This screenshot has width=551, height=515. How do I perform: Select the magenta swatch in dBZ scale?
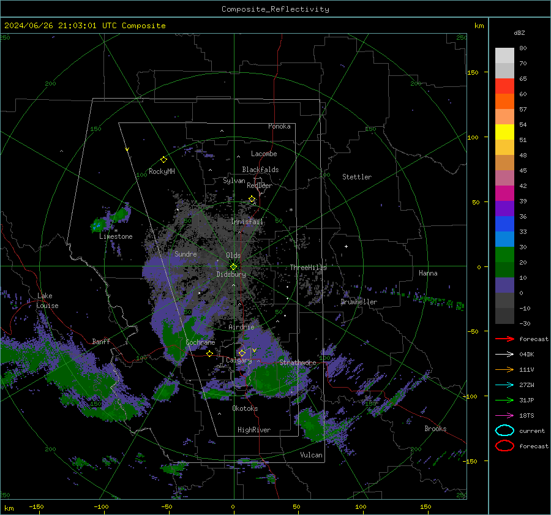504,194
